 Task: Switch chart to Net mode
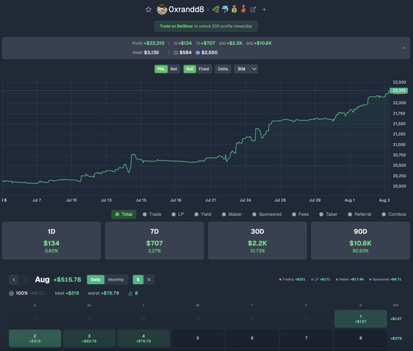(174, 69)
